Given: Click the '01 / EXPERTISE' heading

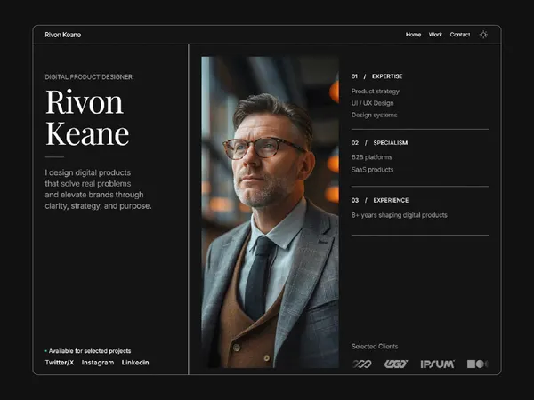Looking at the screenshot, I should tap(376, 76).
